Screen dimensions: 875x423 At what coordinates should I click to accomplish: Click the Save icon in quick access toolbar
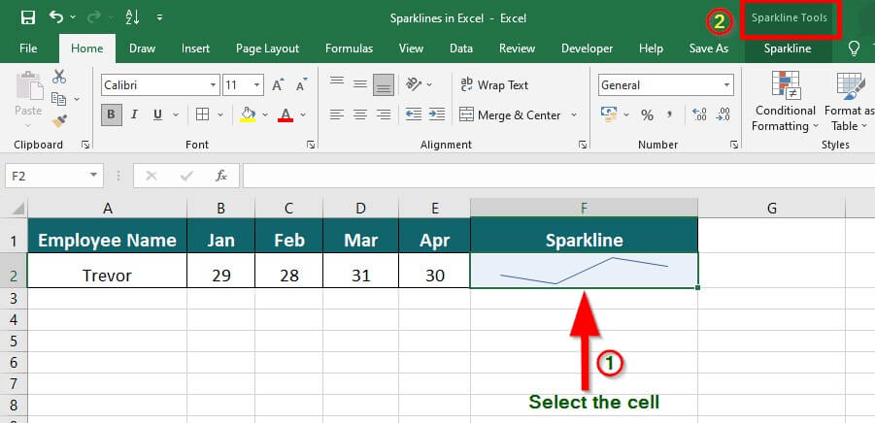coord(28,17)
